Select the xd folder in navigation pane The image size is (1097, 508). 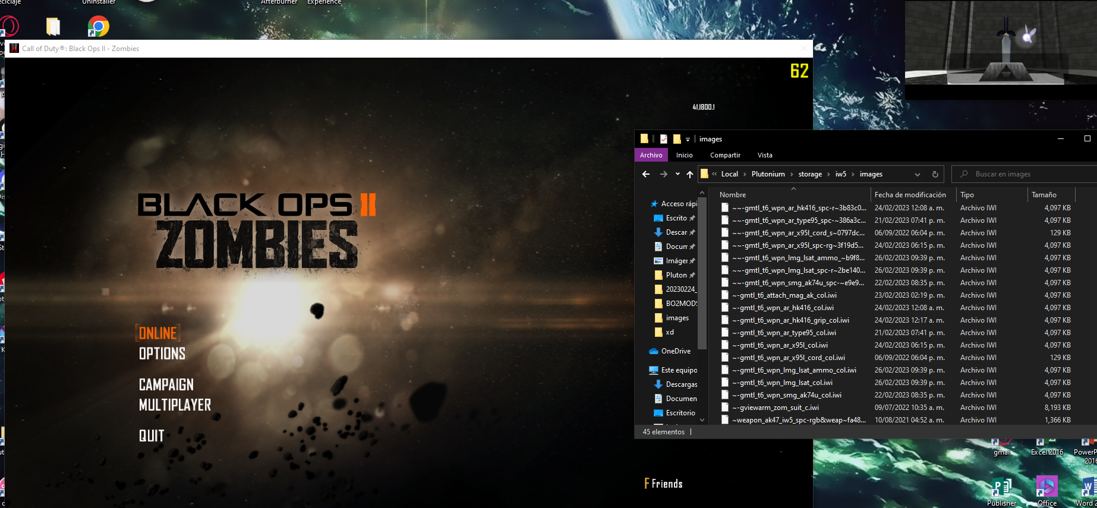[x=664, y=332]
